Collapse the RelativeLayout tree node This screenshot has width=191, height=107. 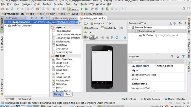point(133,31)
